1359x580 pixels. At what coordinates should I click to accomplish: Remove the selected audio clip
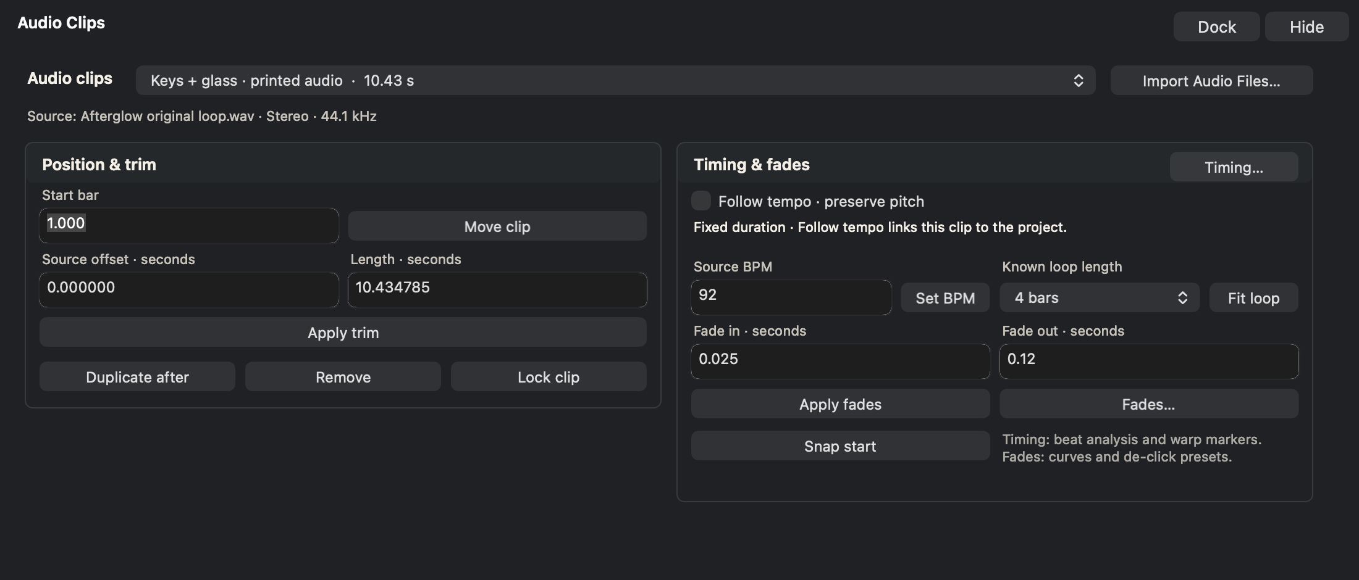pos(343,376)
